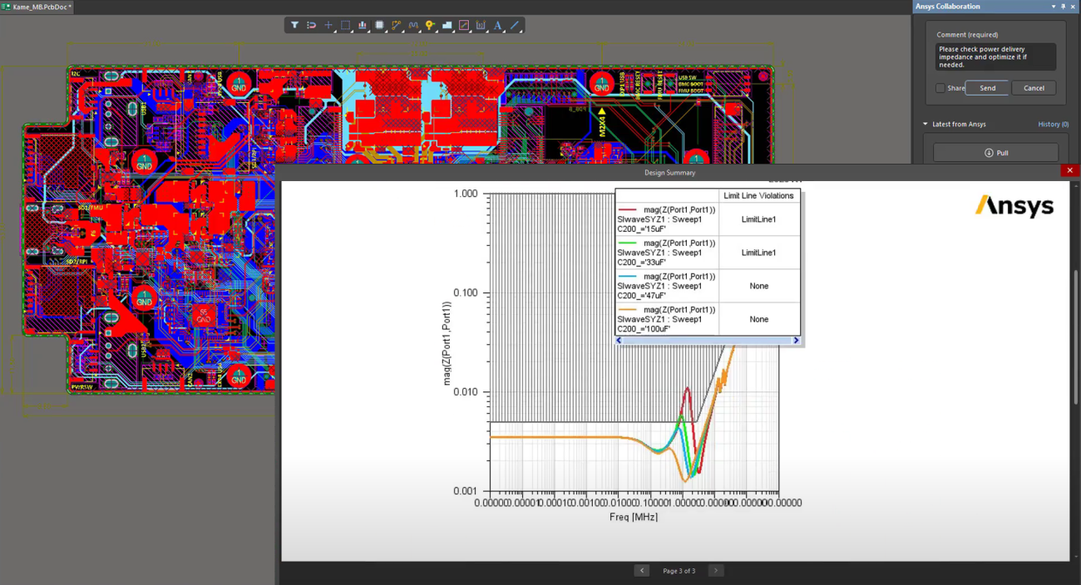Expand the cross tool's dropdown triangle
This screenshot has height=585, width=1081.
tap(335, 32)
